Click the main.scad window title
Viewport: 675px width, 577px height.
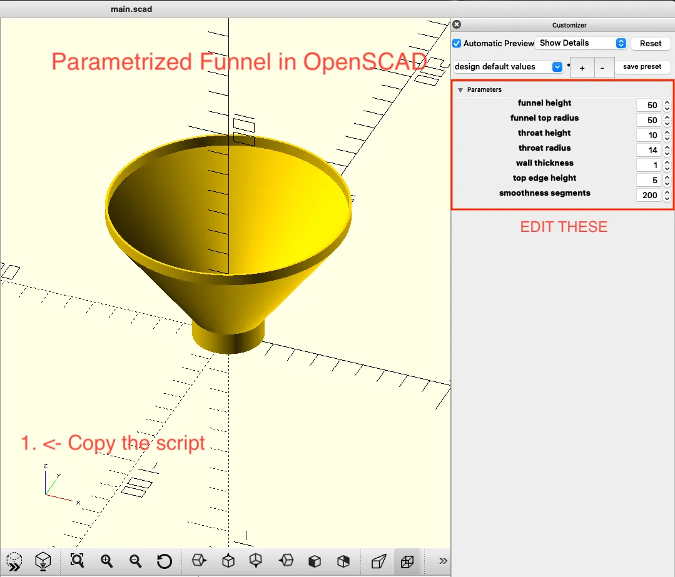(131, 9)
